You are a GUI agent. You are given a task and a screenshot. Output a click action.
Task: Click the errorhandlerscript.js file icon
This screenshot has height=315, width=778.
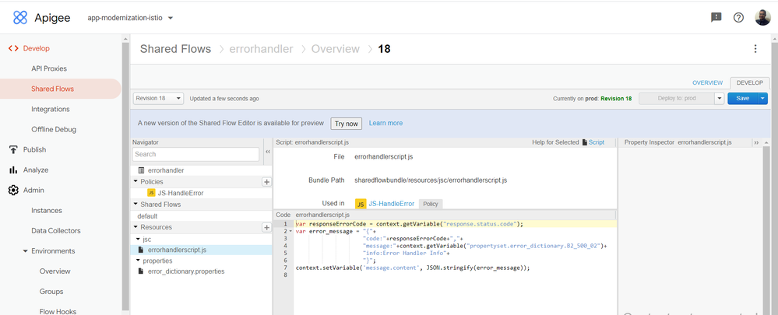tap(141, 250)
